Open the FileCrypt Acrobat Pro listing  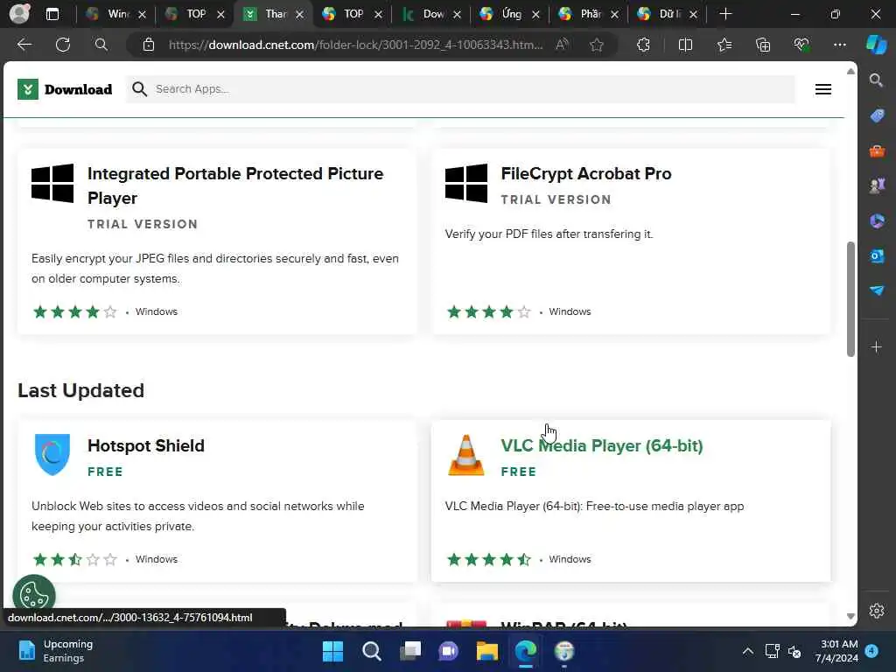(585, 174)
